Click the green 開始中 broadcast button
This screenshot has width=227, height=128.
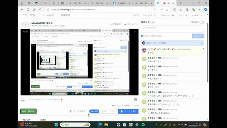point(28,111)
